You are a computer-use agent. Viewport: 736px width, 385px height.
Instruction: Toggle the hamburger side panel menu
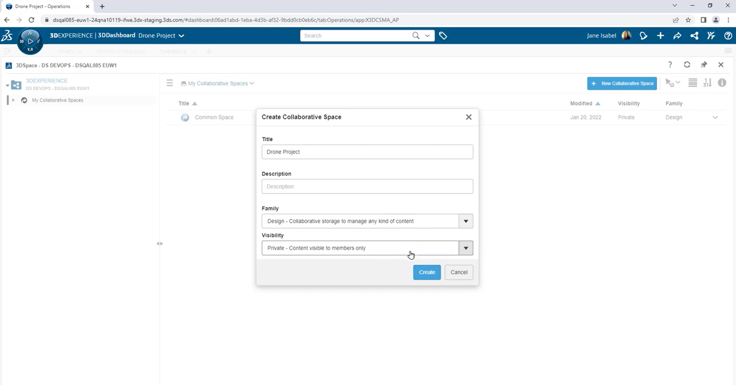pyautogui.click(x=170, y=83)
